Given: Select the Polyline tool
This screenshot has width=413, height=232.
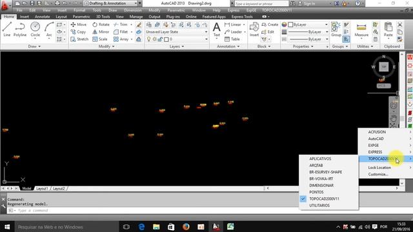Looking at the screenshot, I should pos(20,29).
